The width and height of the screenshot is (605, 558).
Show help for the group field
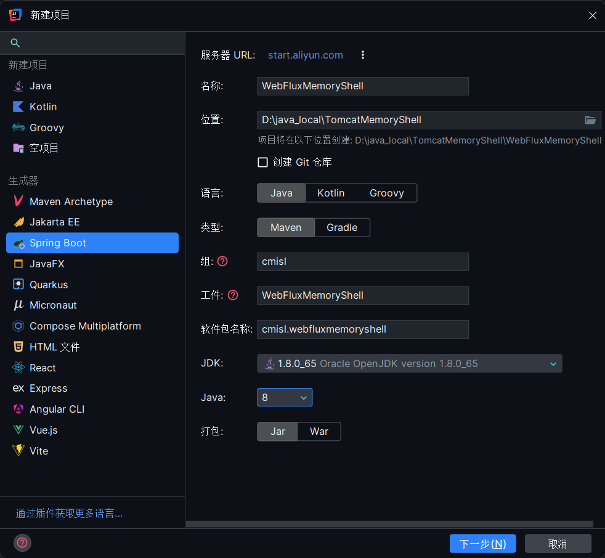[x=222, y=262]
